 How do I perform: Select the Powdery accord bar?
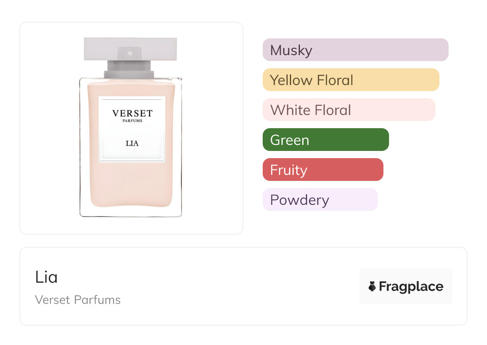pos(320,200)
